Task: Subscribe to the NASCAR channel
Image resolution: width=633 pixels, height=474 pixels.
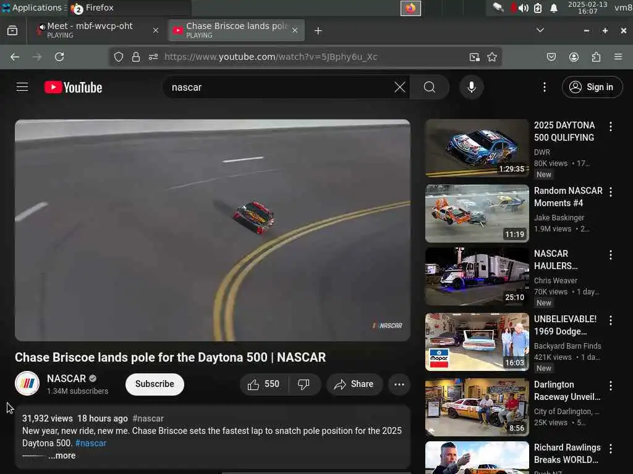Action: click(155, 384)
